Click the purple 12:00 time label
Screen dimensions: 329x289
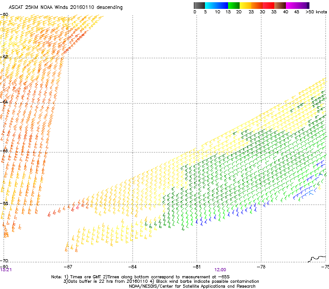pyautogui.click(x=220, y=270)
